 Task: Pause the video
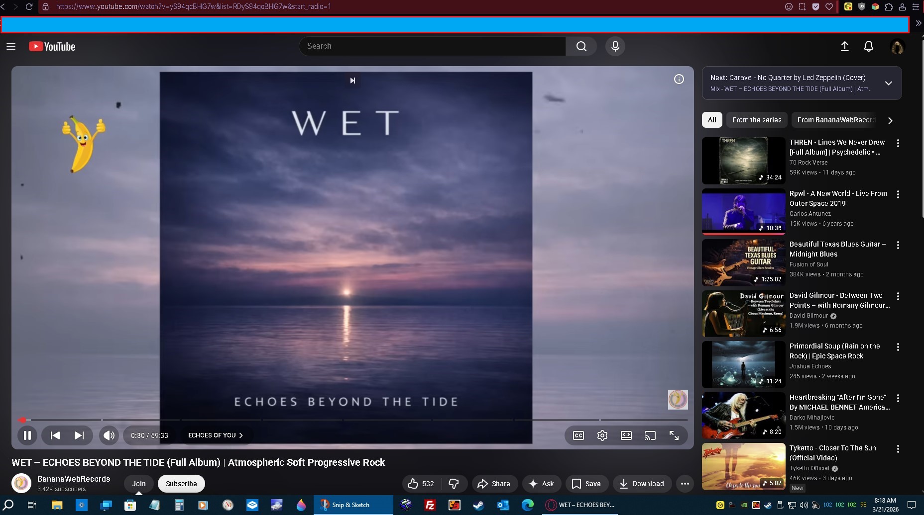pyautogui.click(x=27, y=435)
